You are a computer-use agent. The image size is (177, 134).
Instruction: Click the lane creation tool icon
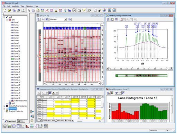pos(34,10)
